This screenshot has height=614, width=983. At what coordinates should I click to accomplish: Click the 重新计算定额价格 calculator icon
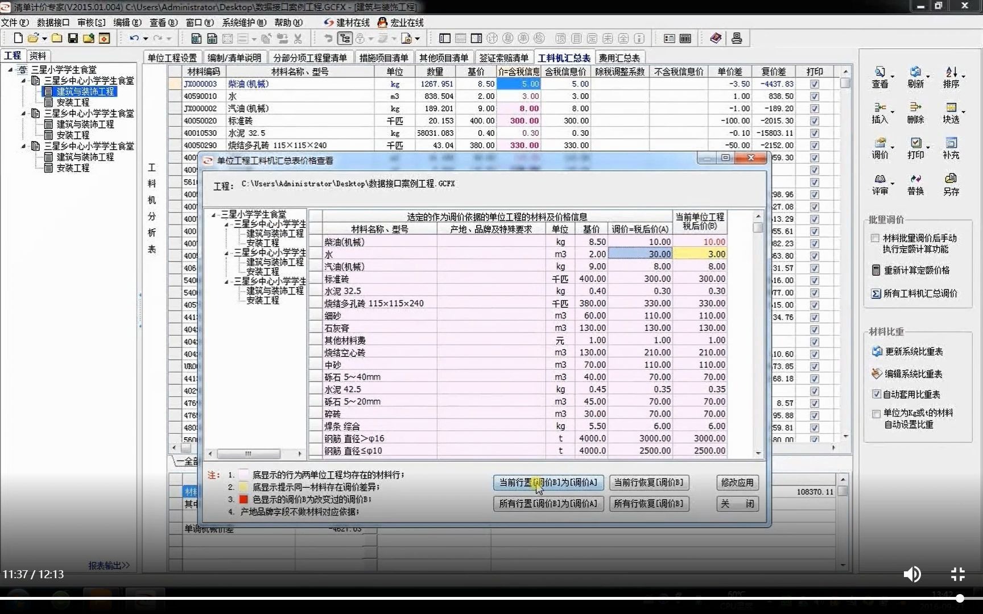pyautogui.click(x=876, y=270)
